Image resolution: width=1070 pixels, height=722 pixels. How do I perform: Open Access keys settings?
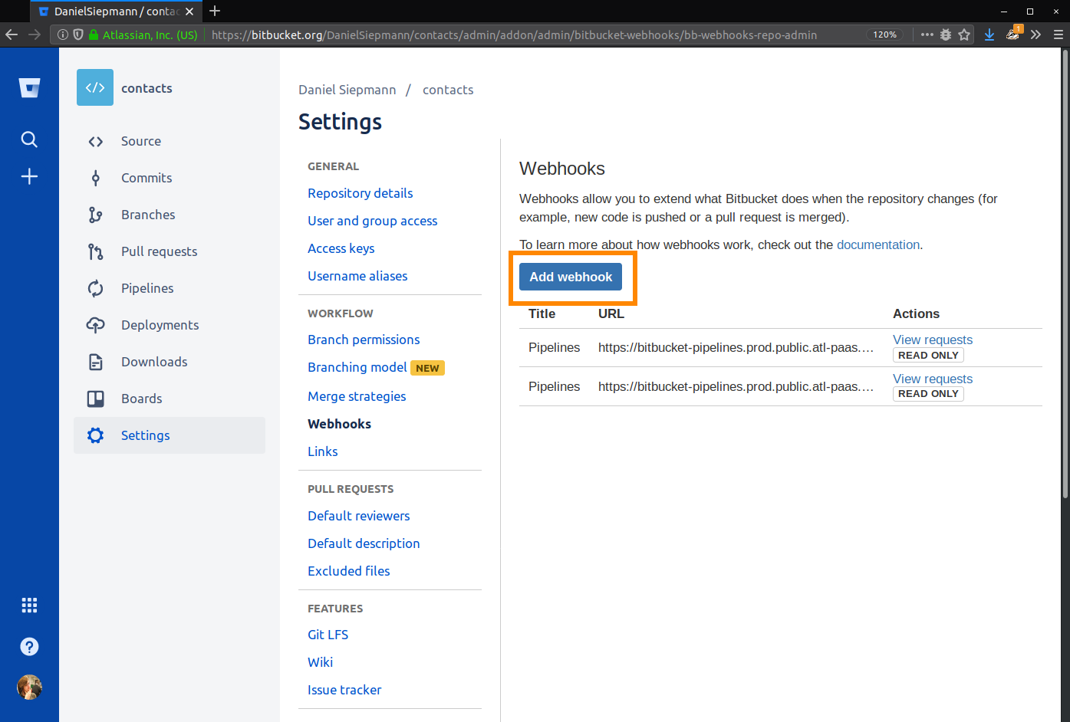point(341,248)
